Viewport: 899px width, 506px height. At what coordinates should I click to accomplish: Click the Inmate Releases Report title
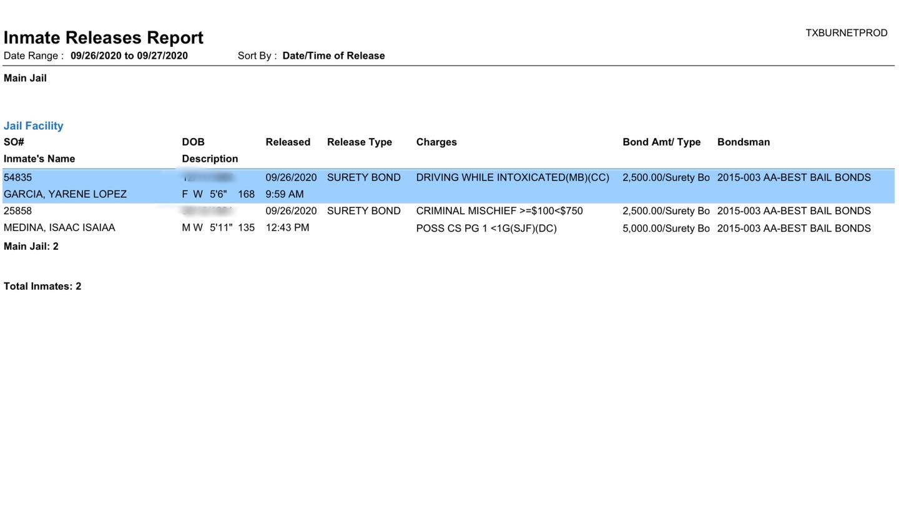(x=104, y=37)
